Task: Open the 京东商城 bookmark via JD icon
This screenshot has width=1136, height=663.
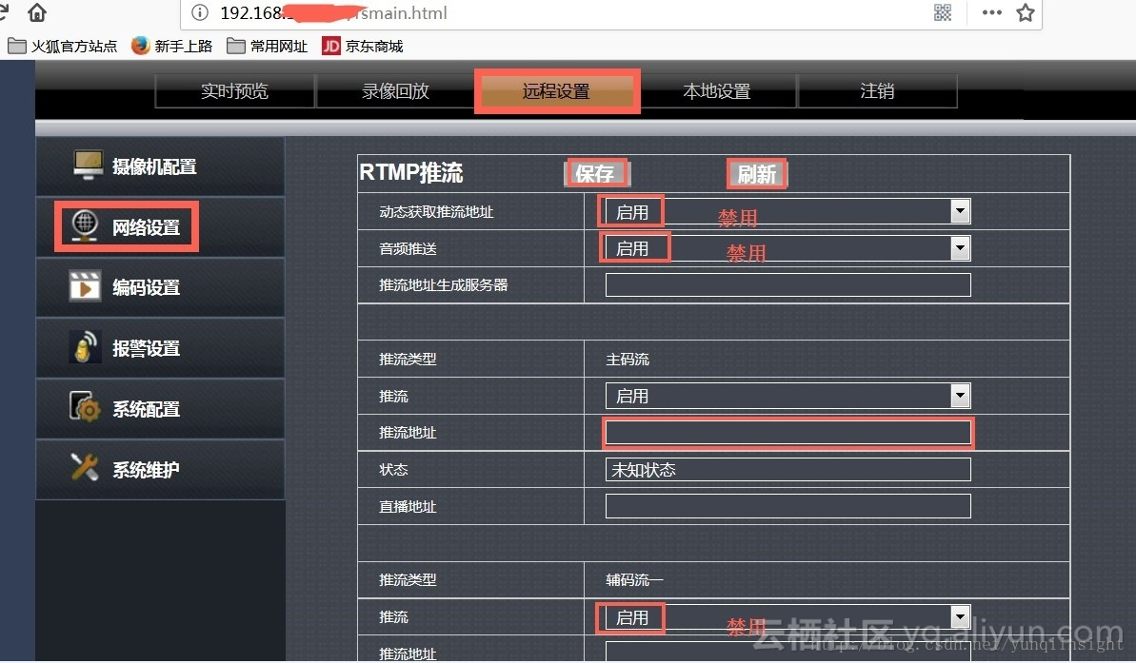Action: [331, 45]
